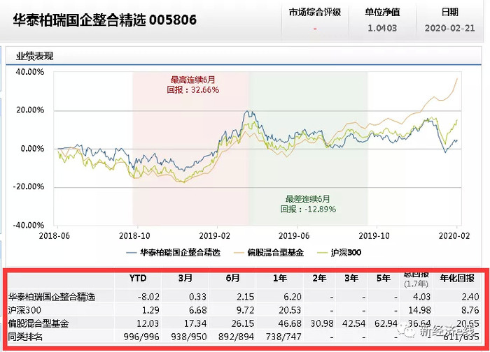Click fund total return value 4.03
Screen dimensions: 490x352
[x=422, y=297]
